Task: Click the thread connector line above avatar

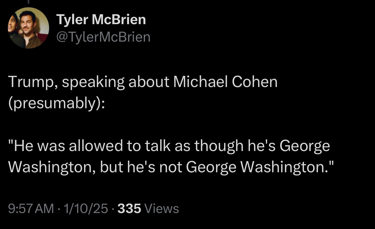Action: [x=28, y=2]
